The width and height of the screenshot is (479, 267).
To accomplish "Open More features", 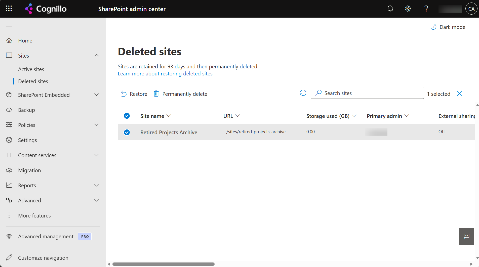I will [34, 215].
